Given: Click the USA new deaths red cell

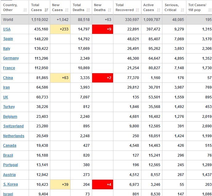Looking at the screenshot, I should pos(103,29).
